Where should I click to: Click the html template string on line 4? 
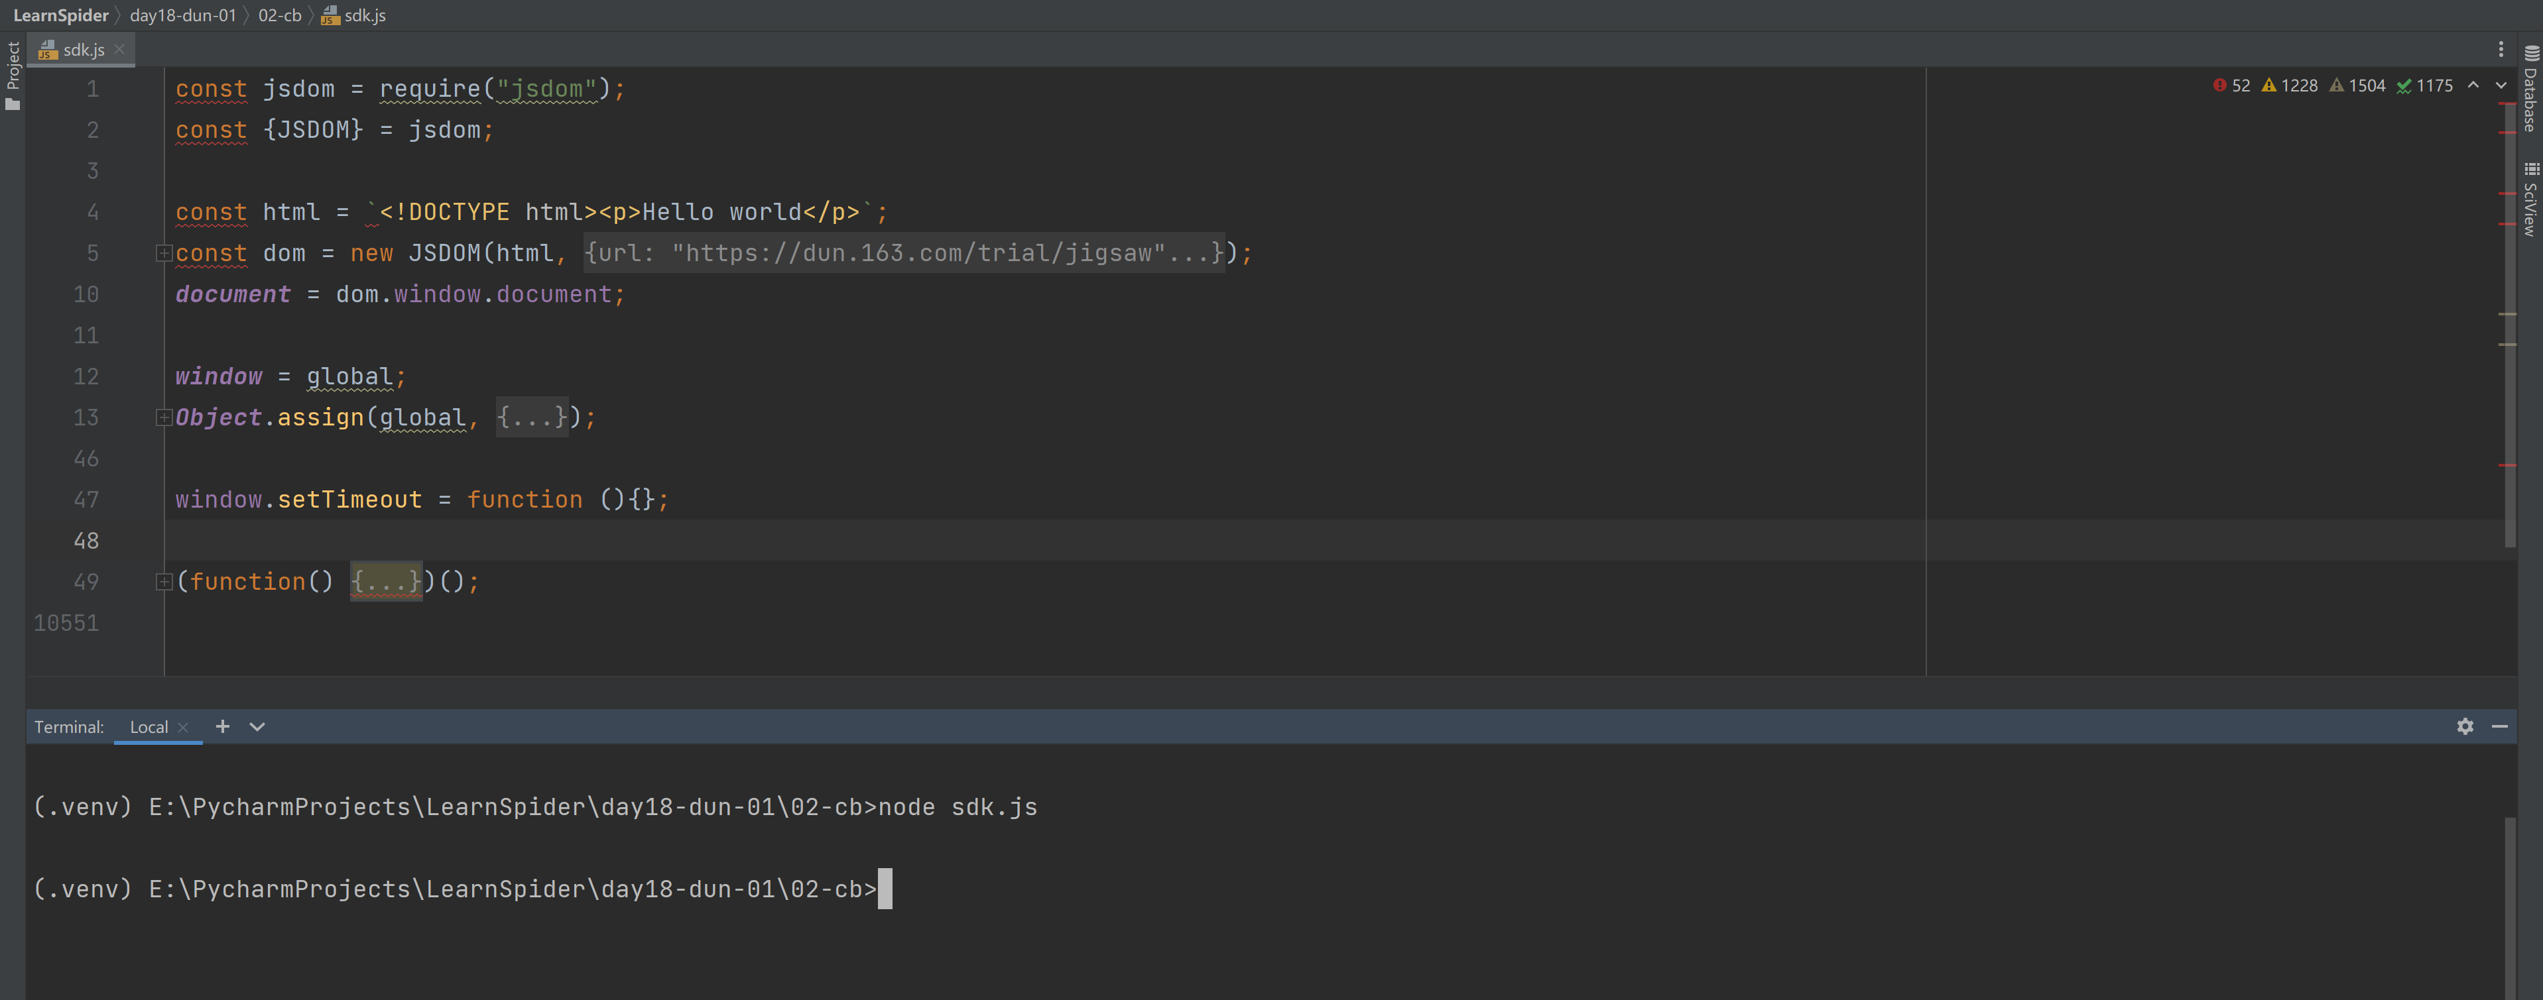(x=620, y=212)
